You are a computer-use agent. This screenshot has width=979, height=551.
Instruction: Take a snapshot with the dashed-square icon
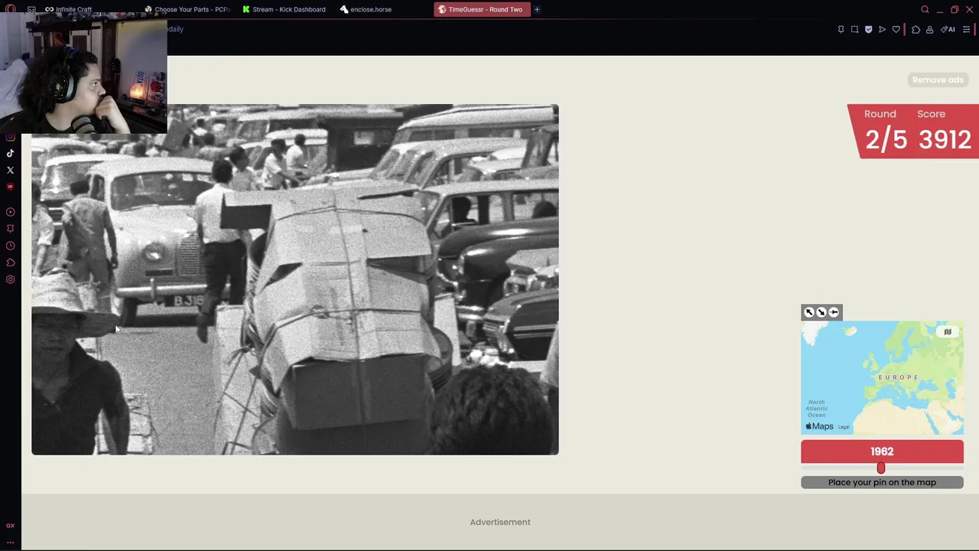pos(854,29)
